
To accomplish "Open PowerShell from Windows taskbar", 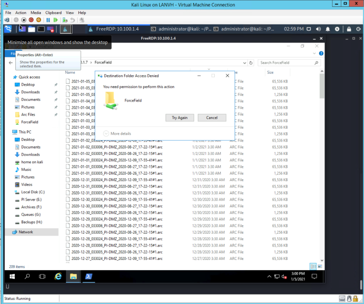I will (88, 276).
